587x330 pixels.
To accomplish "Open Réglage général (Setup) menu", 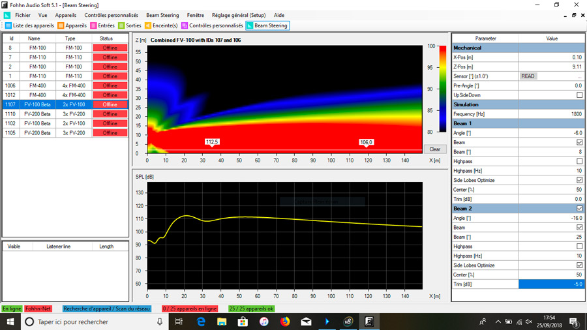I will [x=239, y=16].
